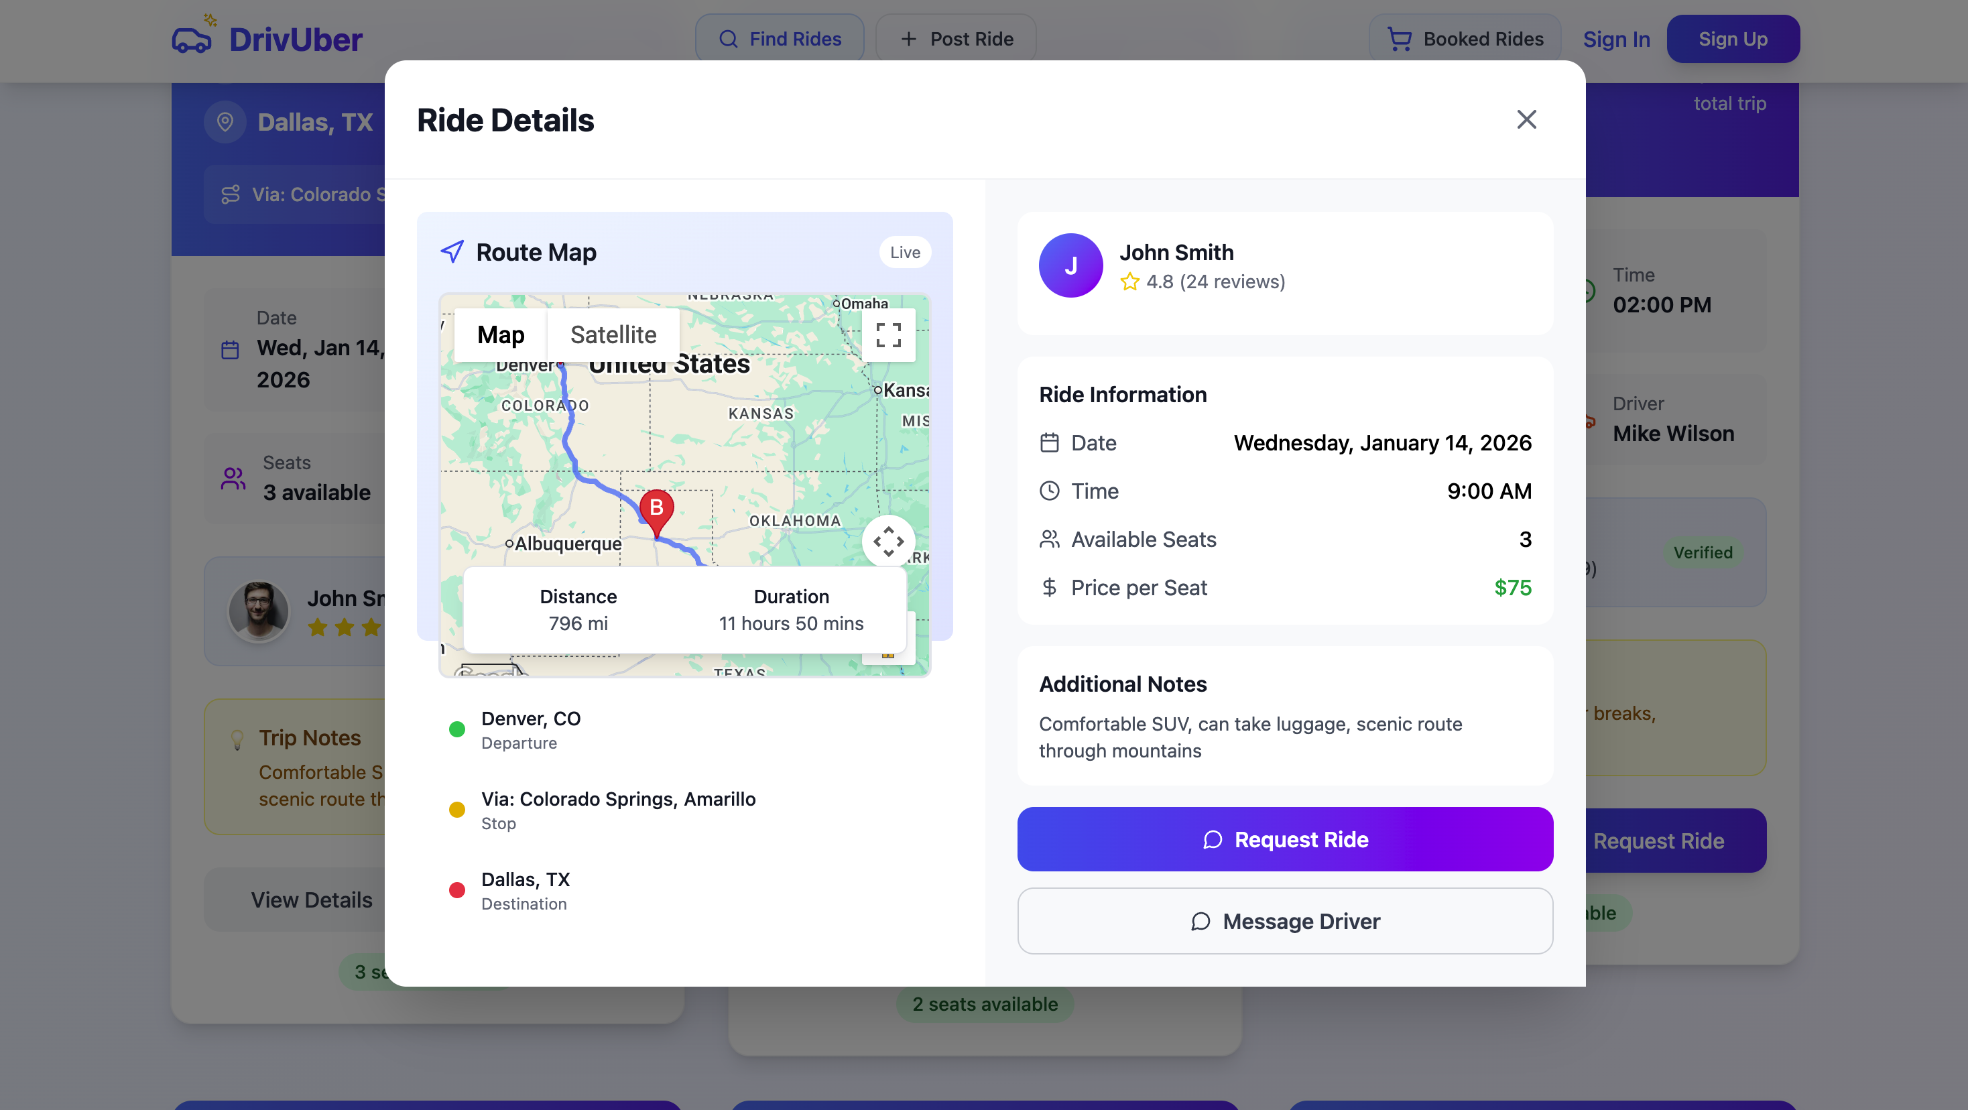Click the star rating icon beside 4.8
Viewport: 1968px width, 1110px height.
(1129, 282)
